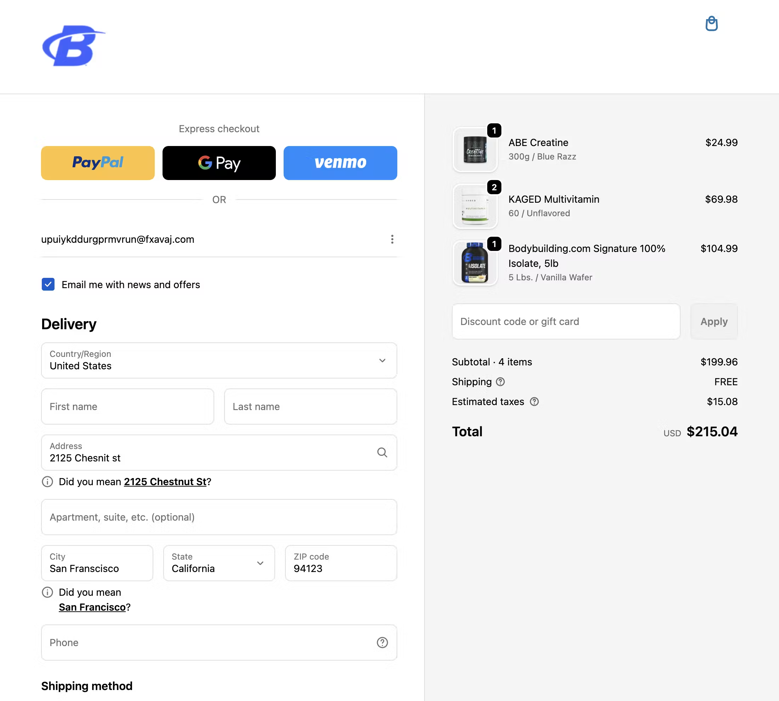
Task: Click the Shipping info question icon
Action: [x=500, y=382]
